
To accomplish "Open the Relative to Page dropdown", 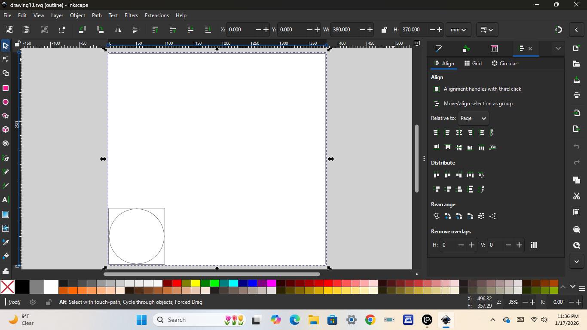I will 473,118.
